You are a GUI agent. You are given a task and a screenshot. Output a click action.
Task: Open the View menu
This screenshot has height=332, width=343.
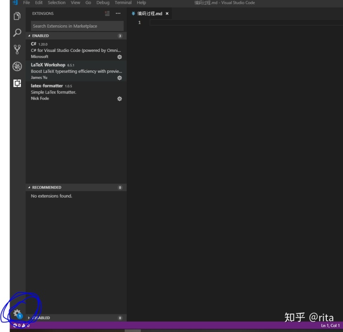tap(75, 3)
